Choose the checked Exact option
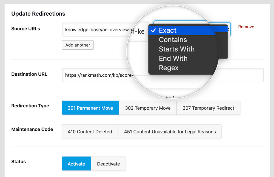The height and width of the screenshot is (177, 274). point(168,30)
